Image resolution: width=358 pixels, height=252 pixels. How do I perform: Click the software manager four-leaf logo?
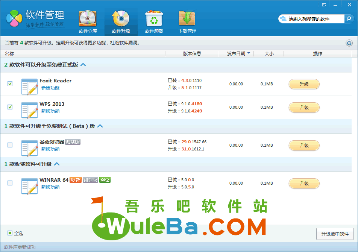click(x=14, y=18)
